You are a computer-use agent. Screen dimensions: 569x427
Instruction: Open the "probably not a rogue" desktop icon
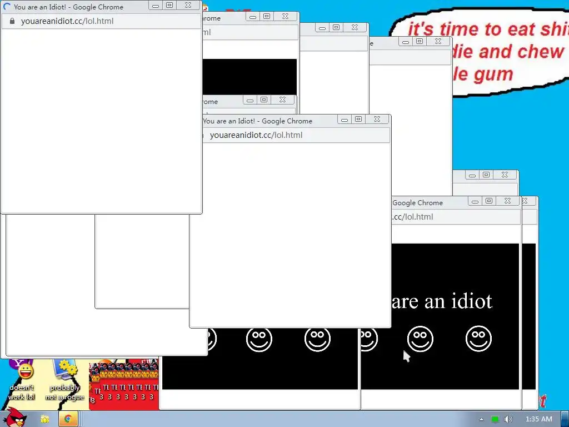click(x=64, y=380)
